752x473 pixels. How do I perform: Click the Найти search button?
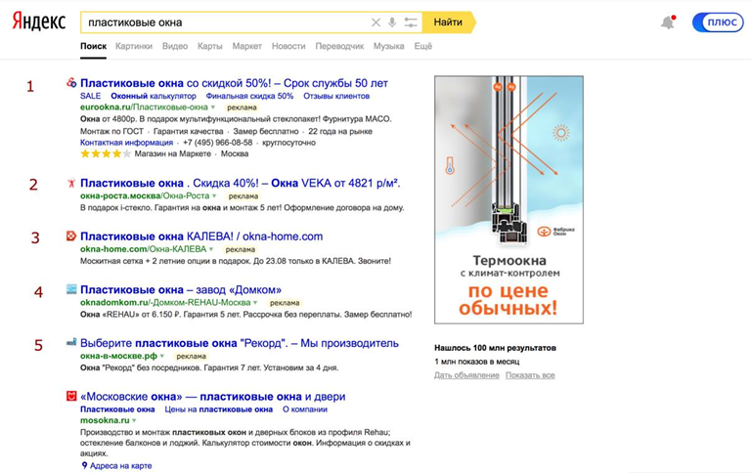coord(449,22)
